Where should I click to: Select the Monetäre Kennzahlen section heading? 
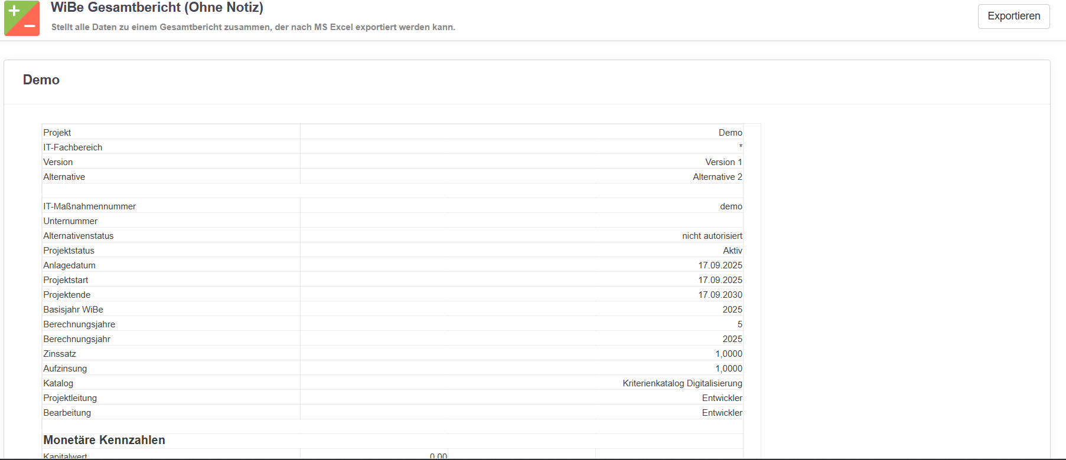(104, 440)
